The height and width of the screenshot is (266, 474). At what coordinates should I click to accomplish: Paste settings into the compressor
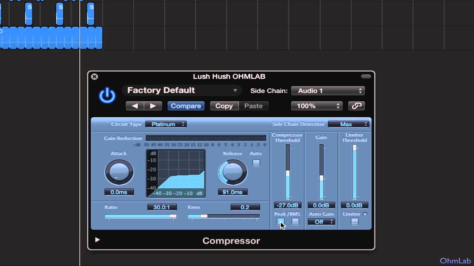[x=253, y=106]
